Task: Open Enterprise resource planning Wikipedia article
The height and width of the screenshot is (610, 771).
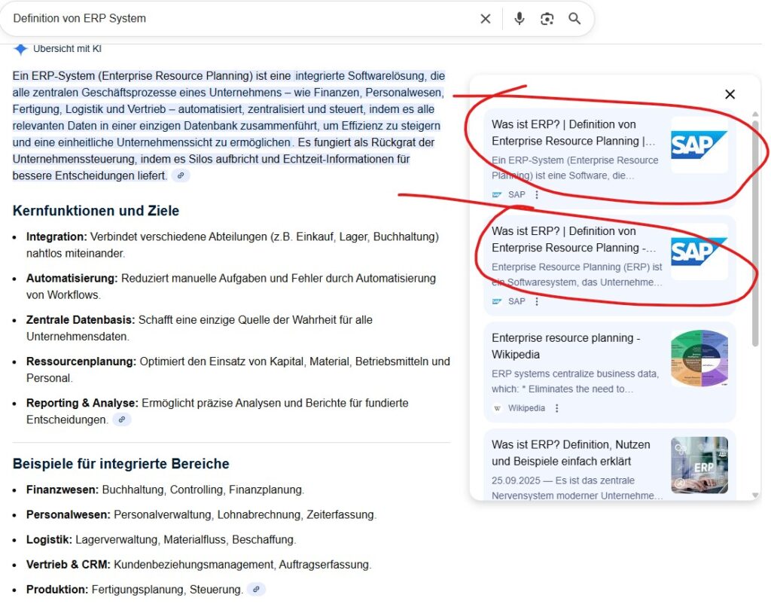Action: 565,346
